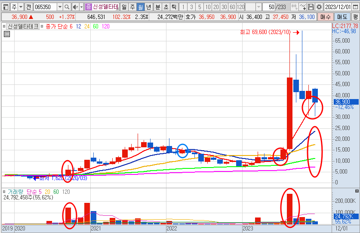Click the 120 moving average legend in magenta
Screen dimensions: 360x233
pos(106,26)
